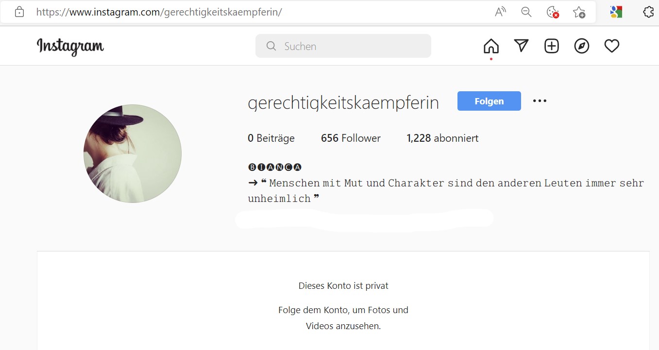The image size is (659, 350).
Task: Click the profile picture thumbnail
Action: pyautogui.click(x=133, y=153)
